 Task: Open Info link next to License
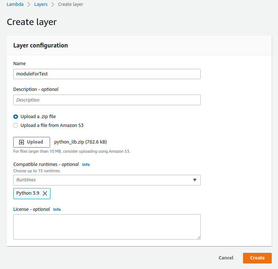tap(57, 209)
